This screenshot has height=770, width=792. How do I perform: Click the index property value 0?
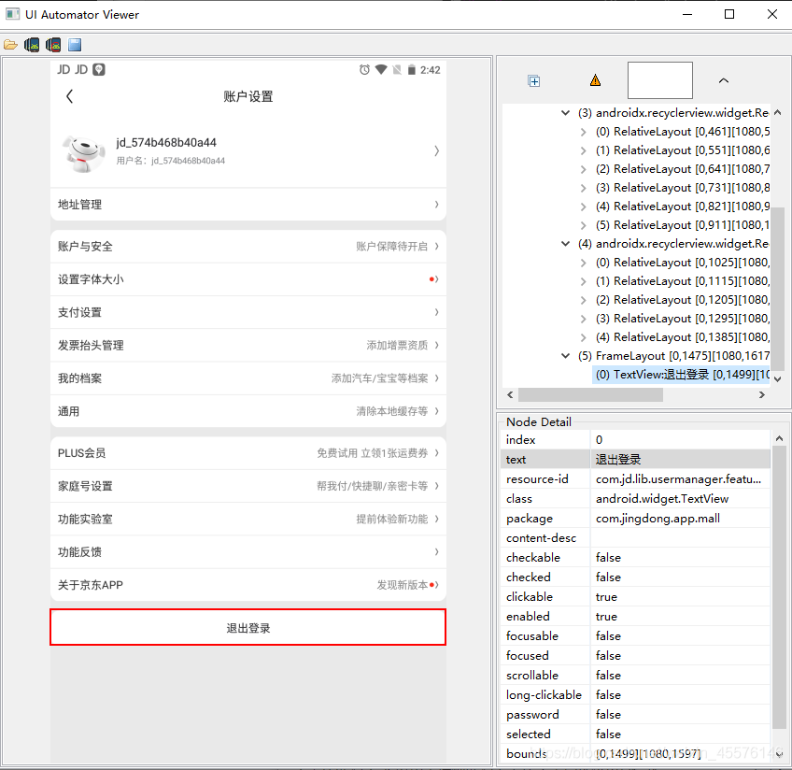tap(680, 439)
